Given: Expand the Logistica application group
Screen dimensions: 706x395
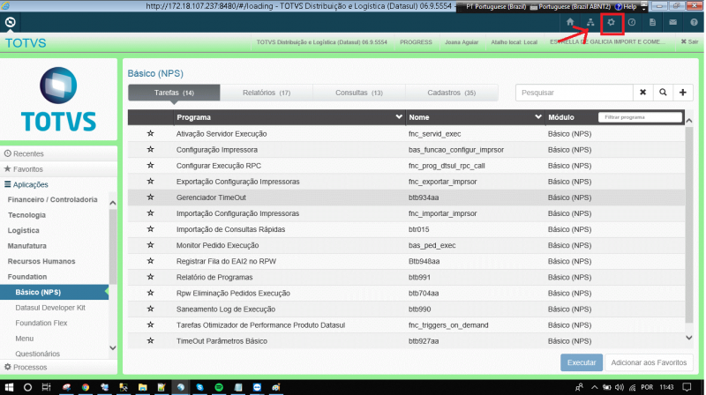Looking at the screenshot, I should point(24,230).
